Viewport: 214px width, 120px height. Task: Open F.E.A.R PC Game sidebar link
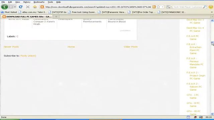pyautogui.click(x=193, y=38)
